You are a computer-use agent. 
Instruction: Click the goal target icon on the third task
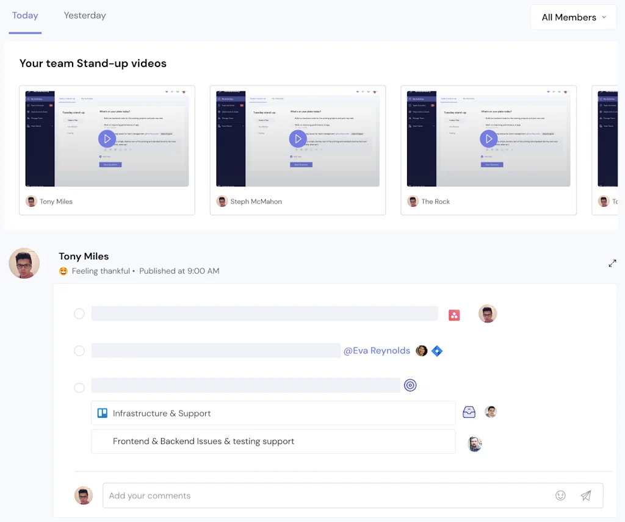point(410,385)
